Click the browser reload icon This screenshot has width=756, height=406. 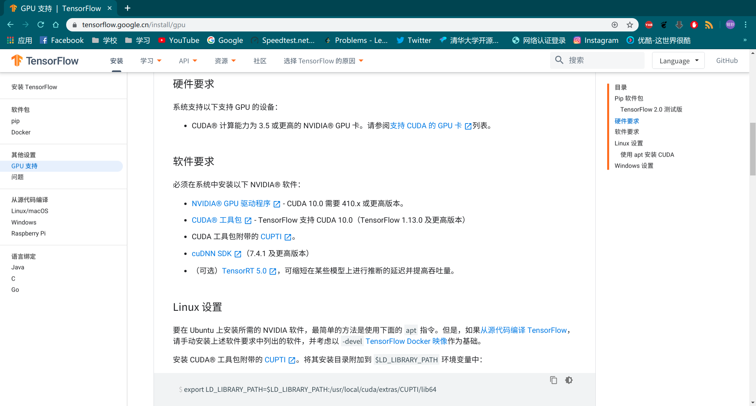pyautogui.click(x=41, y=24)
